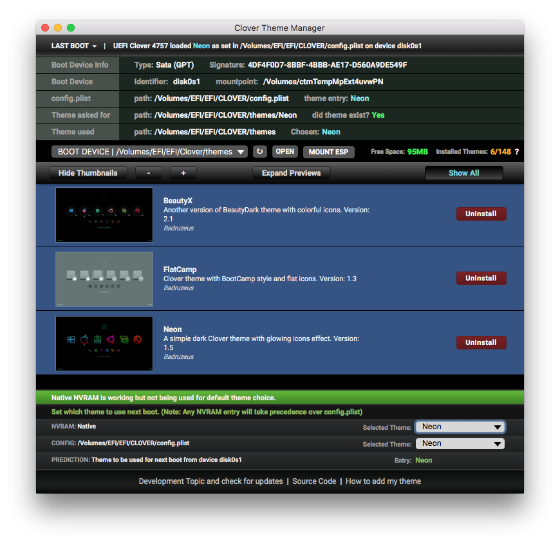Click the FlatCamp author Badruzeus
Image resolution: width=560 pixels, height=545 pixels.
(x=178, y=288)
